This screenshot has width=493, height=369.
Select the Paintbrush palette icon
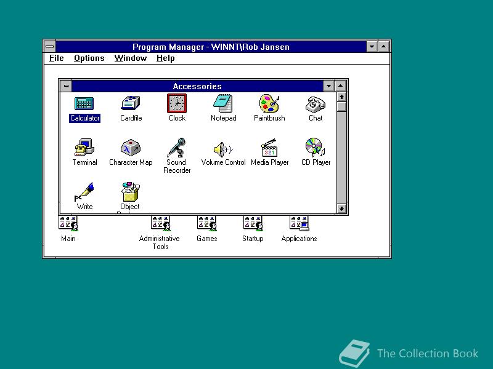point(269,103)
